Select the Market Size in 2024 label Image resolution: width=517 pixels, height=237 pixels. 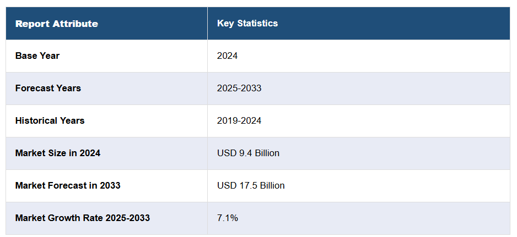point(58,153)
